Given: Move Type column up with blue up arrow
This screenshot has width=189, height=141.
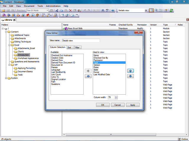Looking at the screenshot, I should [131, 71].
